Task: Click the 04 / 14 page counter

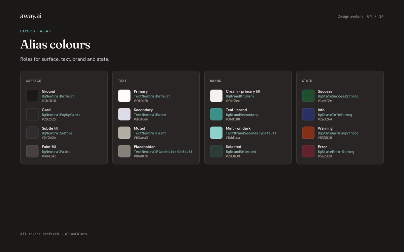Action: (375, 16)
